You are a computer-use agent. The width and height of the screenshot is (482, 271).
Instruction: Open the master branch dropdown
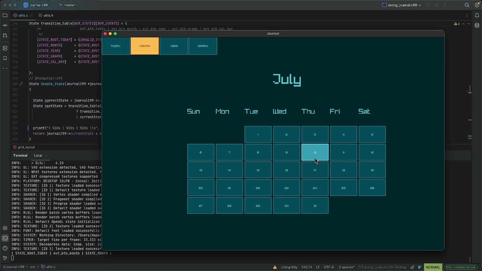point(69,5)
